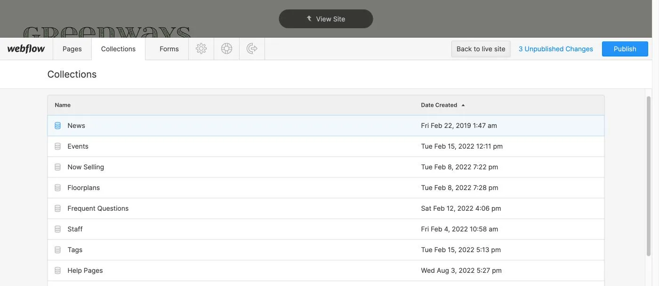Click the Staff collection database icon
This screenshot has width=659, height=286.
[58, 229]
